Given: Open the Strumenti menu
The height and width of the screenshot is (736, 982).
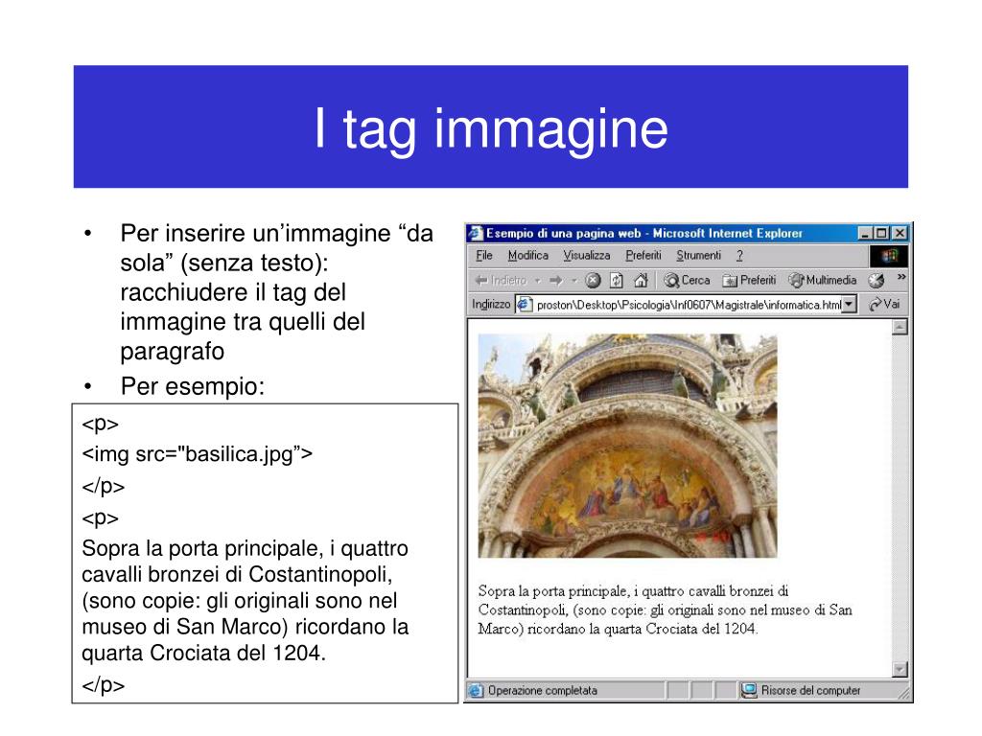Looking at the screenshot, I should [x=698, y=255].
